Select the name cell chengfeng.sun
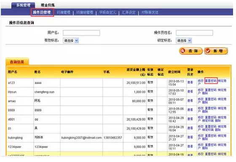236x162 pixels. [x=44, y=92]
